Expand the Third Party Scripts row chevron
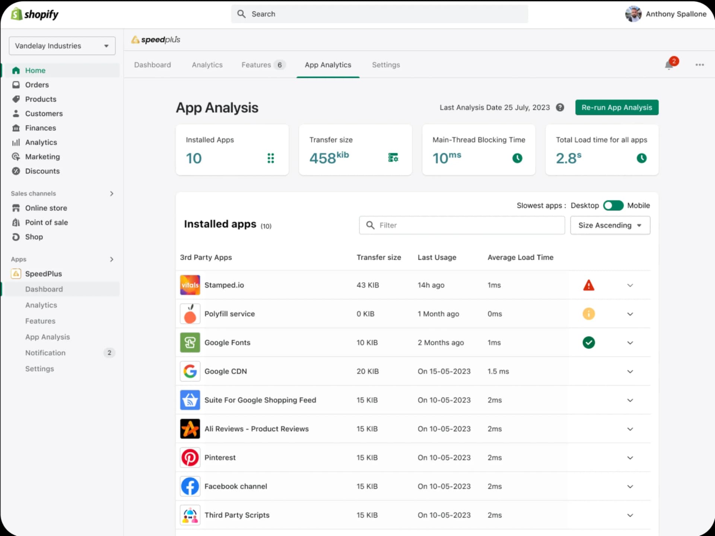This screenshot has height=536, width=715. (x=630, y=516)
